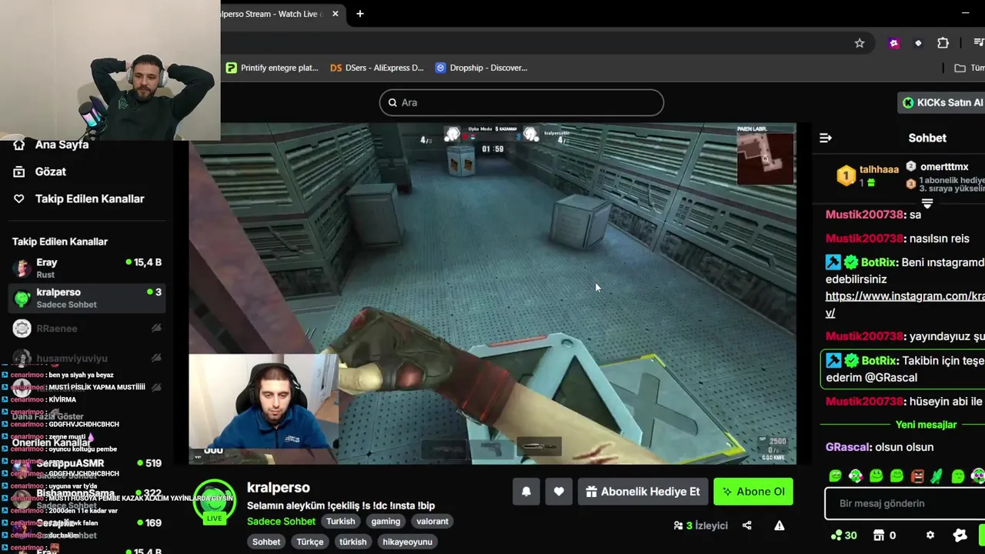The image size is (985, 554).
Task: Open the browser Extensions puzzle icon
Action: click(943, 43)
